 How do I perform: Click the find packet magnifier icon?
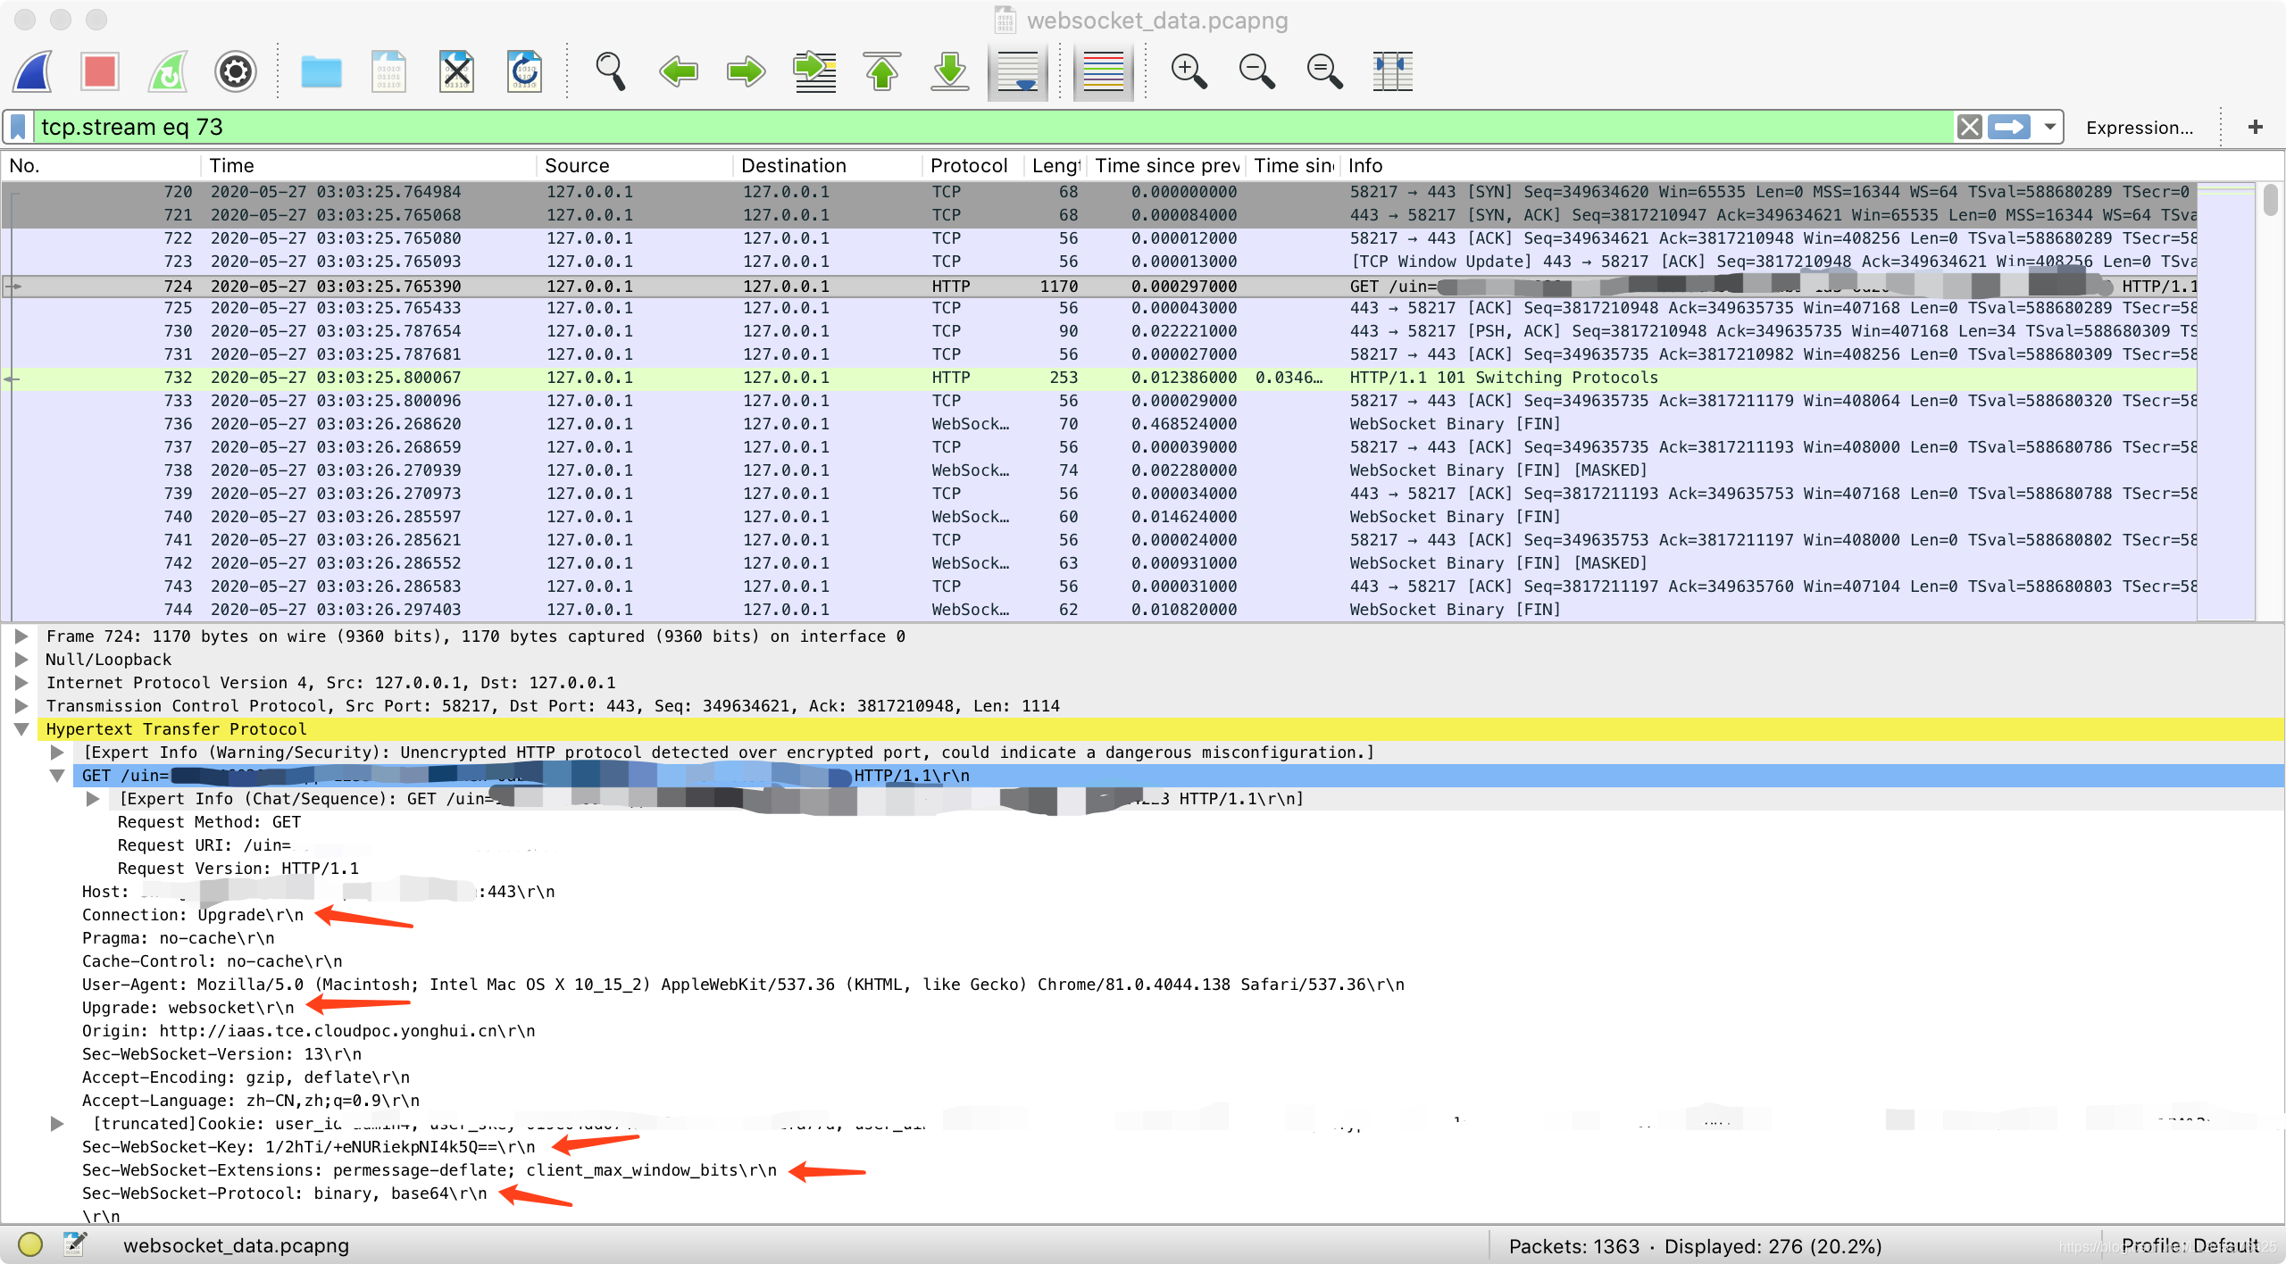tap(610, 71)
